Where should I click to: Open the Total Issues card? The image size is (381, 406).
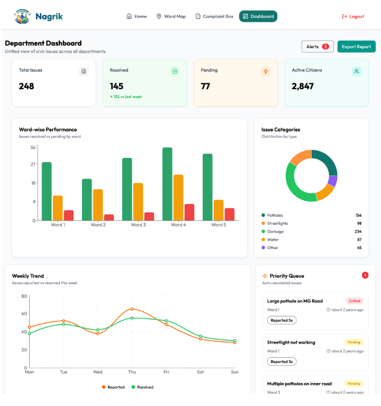(54, 83)
